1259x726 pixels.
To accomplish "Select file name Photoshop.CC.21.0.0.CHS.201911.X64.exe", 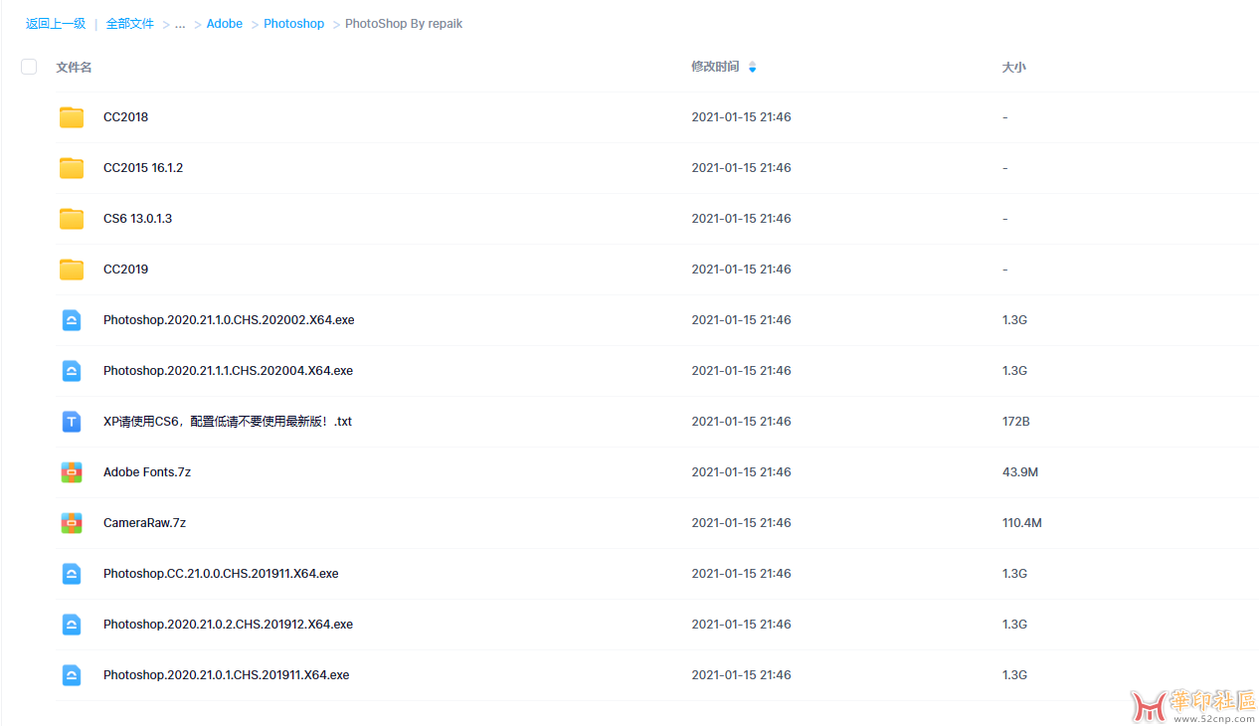I will [x=221, y=574].
